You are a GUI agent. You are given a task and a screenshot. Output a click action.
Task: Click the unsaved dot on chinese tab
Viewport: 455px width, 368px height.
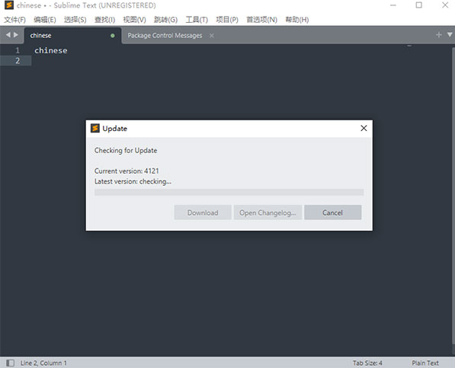coord(113,36)
